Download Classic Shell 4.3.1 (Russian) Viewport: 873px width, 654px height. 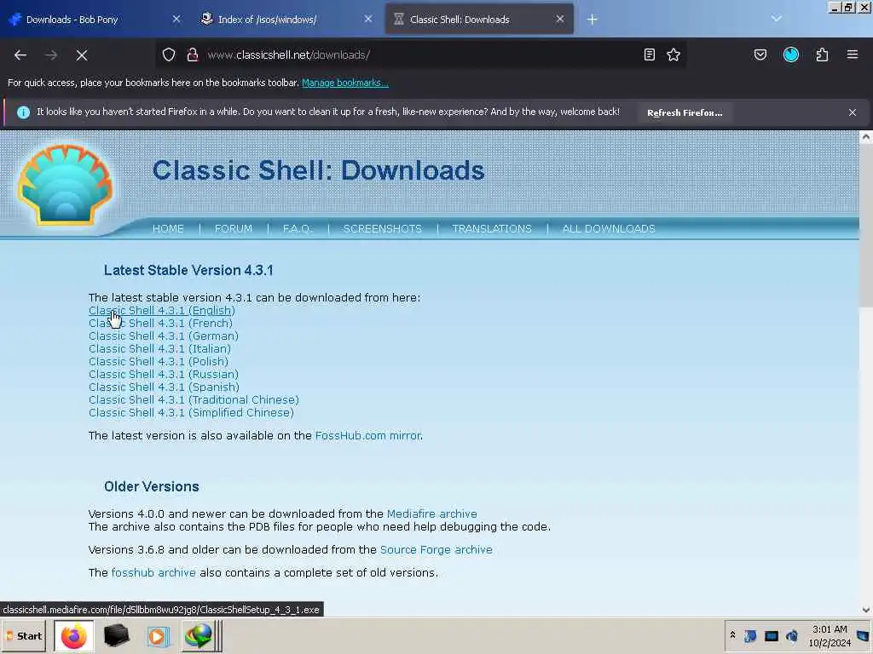click(x=163, y=375)
